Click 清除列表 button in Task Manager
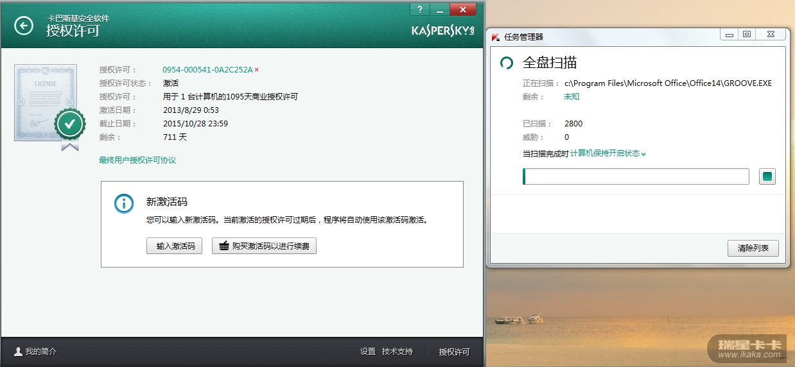Image resolution: width=795 pixels, height=367 pixels. [753, 248]
